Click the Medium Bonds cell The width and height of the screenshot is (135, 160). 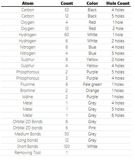[28, 134]
